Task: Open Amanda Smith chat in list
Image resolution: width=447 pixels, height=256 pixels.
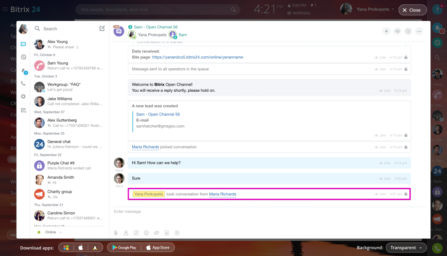Action: point(69,180)
